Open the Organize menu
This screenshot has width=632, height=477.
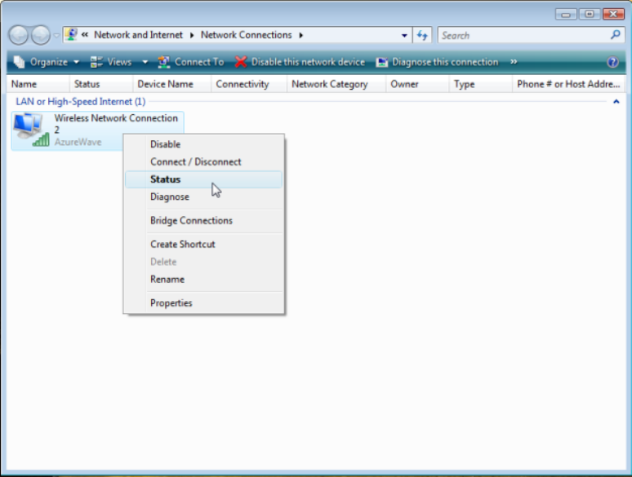[x=47, y=62]
